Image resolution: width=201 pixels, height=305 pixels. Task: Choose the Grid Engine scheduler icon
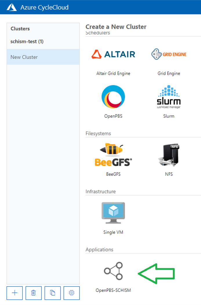[x=169, y=54]
